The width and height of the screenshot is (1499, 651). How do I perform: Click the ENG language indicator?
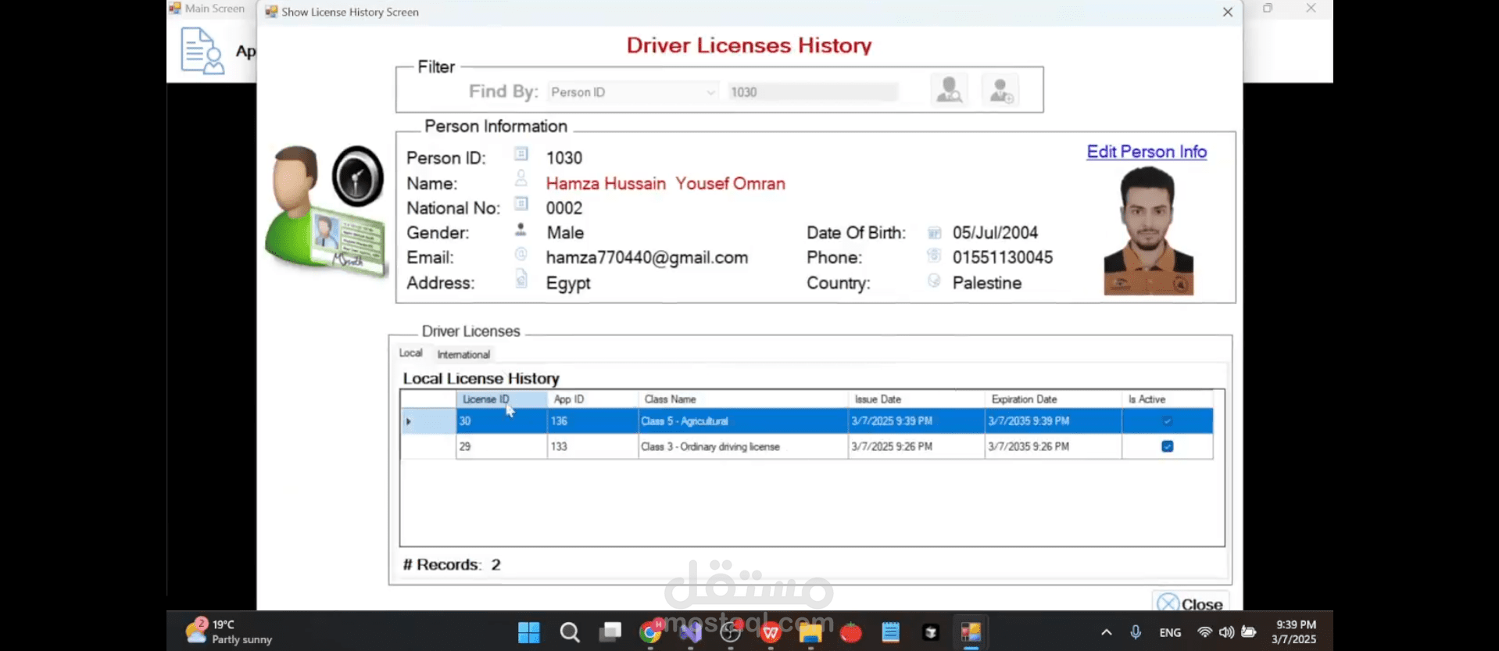(x=1170, y=632)
